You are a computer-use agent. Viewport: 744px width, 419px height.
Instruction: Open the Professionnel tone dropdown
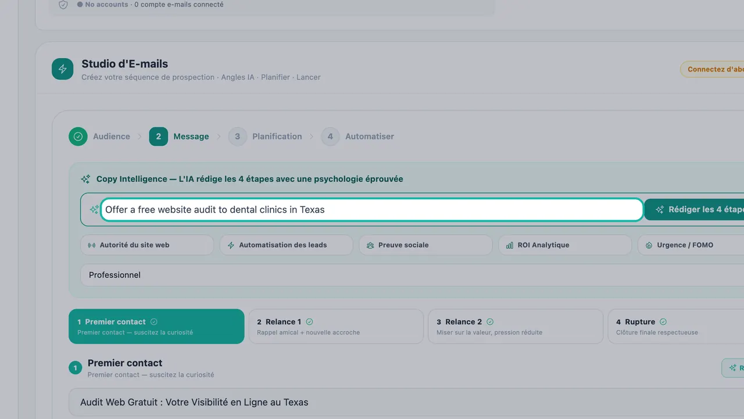412,275
